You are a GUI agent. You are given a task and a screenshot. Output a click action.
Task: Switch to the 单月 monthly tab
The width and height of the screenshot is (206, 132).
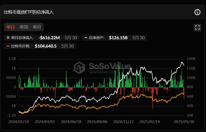[x=37, y=27]
